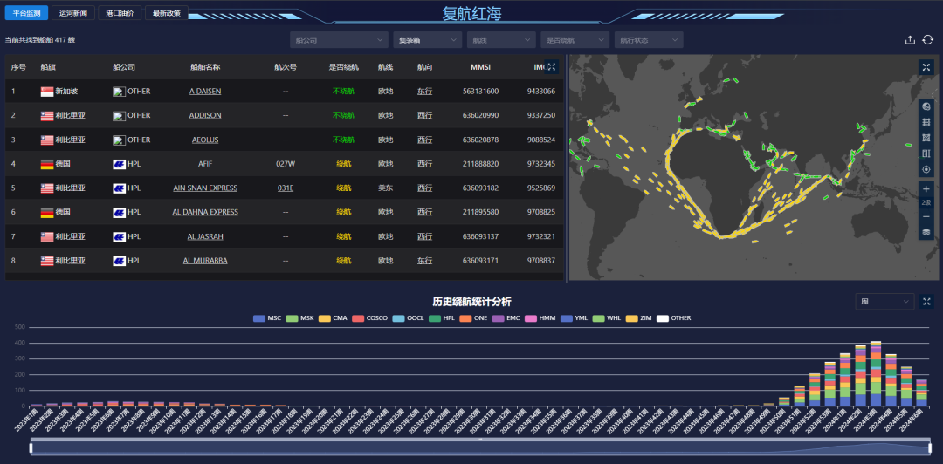Click the export/upload icon
Screen dimensions: 943x464
click(910, 40)
